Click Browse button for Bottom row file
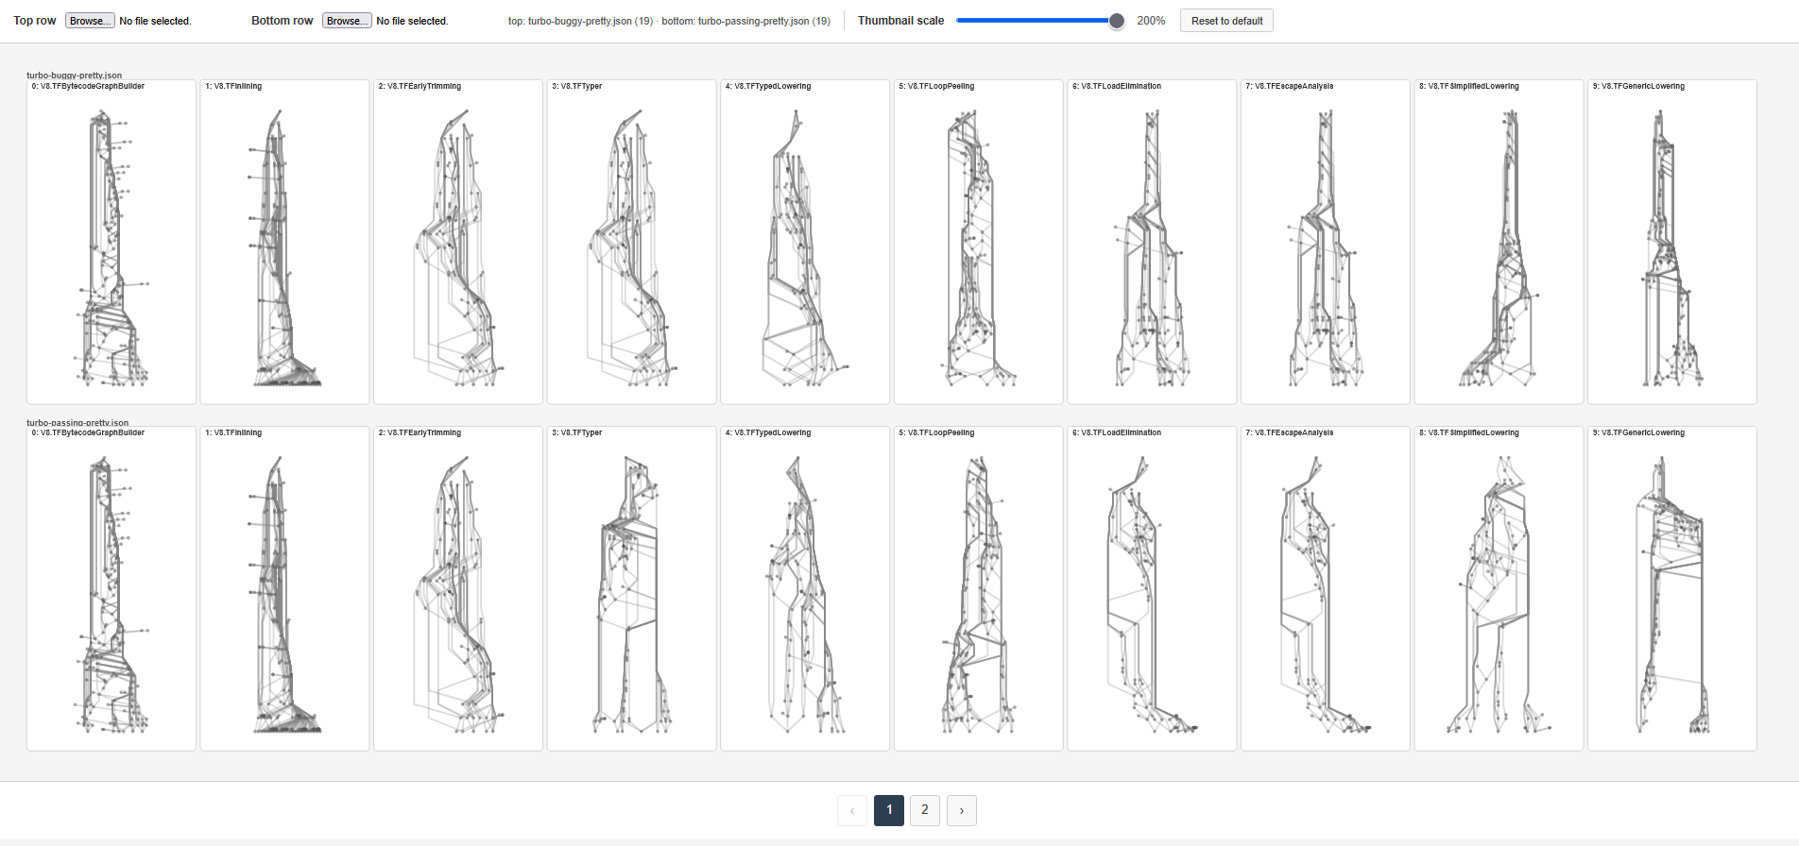 pos(347,21)
